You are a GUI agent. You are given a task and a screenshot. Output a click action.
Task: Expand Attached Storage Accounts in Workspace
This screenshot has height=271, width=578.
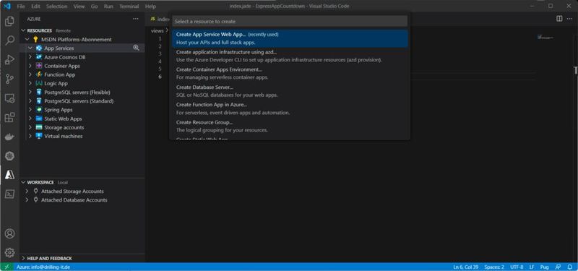(x=27, y=192)
